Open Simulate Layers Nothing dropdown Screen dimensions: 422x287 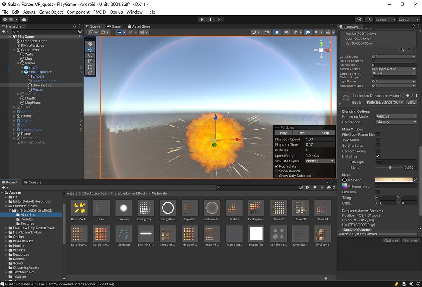(320, 161)
